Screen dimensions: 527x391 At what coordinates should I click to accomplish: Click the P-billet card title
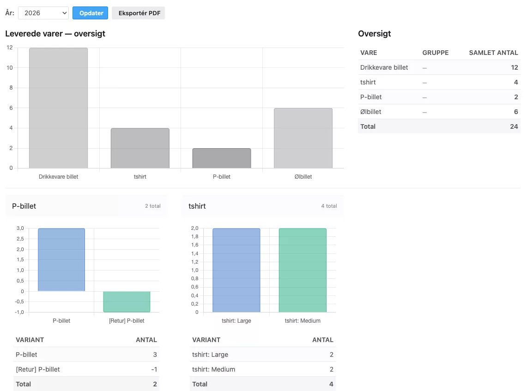pos(24,206)
